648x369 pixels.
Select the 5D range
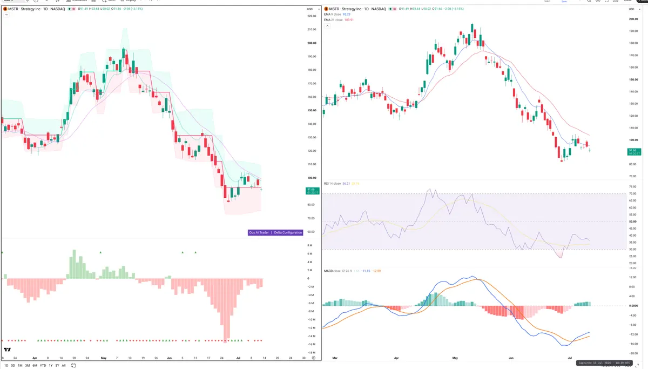(13, 365)
